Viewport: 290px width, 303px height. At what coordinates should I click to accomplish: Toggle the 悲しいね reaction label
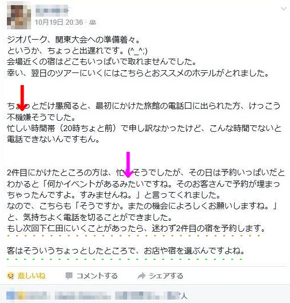coord(32,276)
